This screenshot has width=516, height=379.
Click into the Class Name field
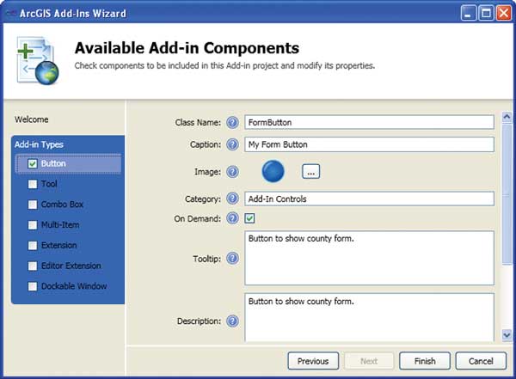[x=369, y=122]
